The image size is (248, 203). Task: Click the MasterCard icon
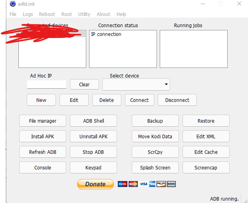133,184
